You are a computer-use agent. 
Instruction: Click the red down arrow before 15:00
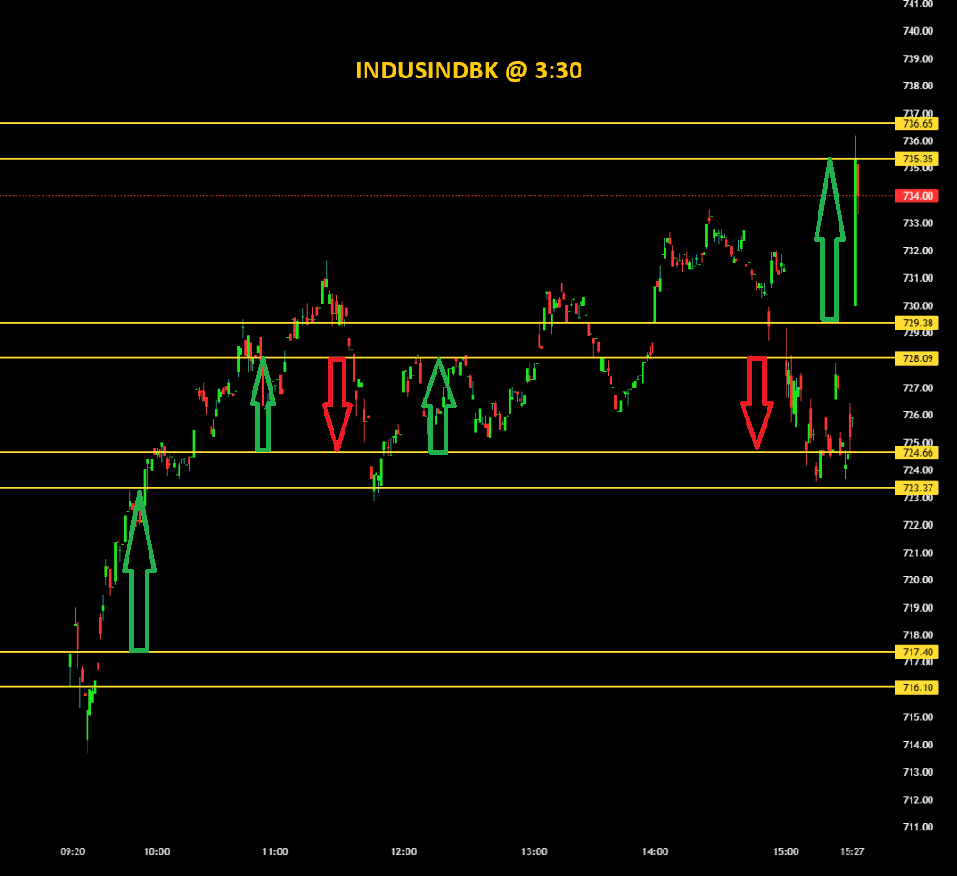coord(756,402)
